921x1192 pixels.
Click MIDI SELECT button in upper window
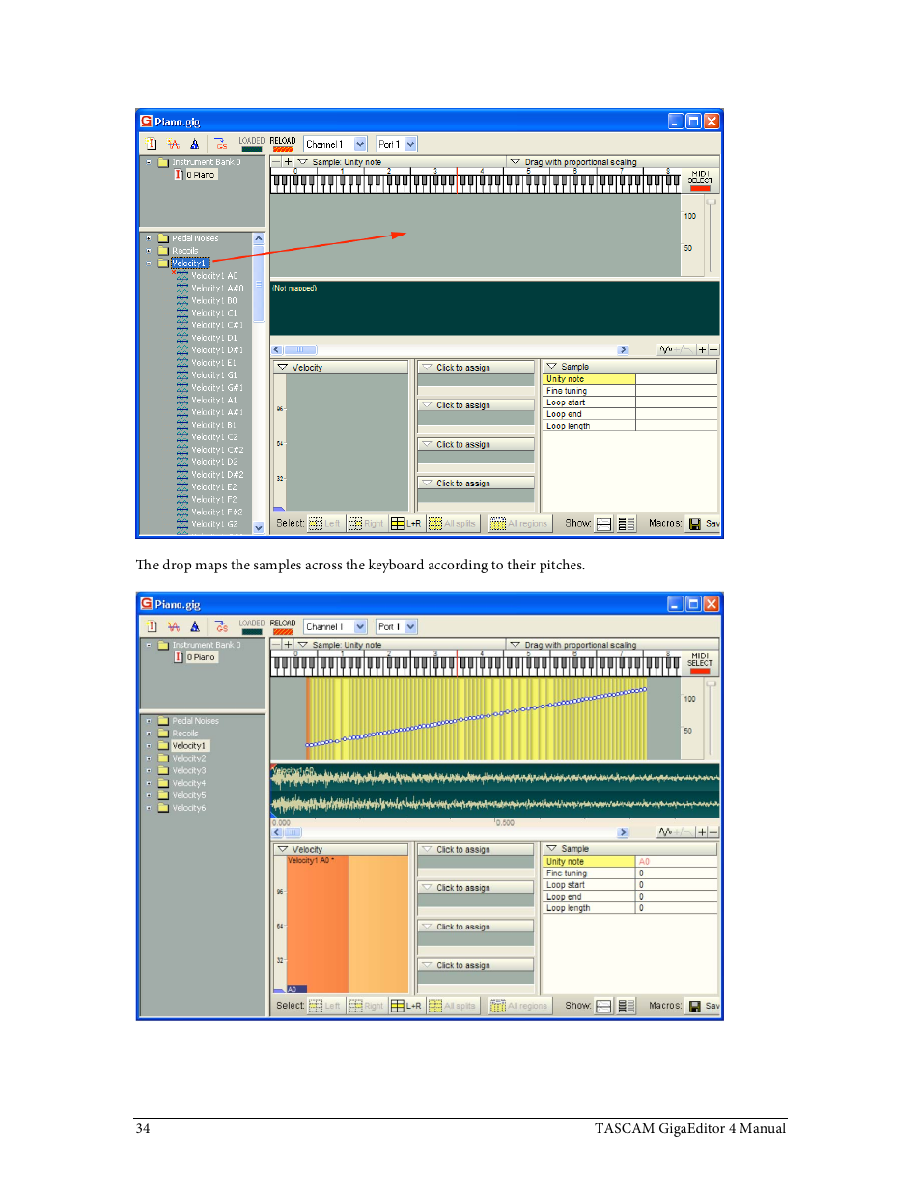(x=700, y=180)
